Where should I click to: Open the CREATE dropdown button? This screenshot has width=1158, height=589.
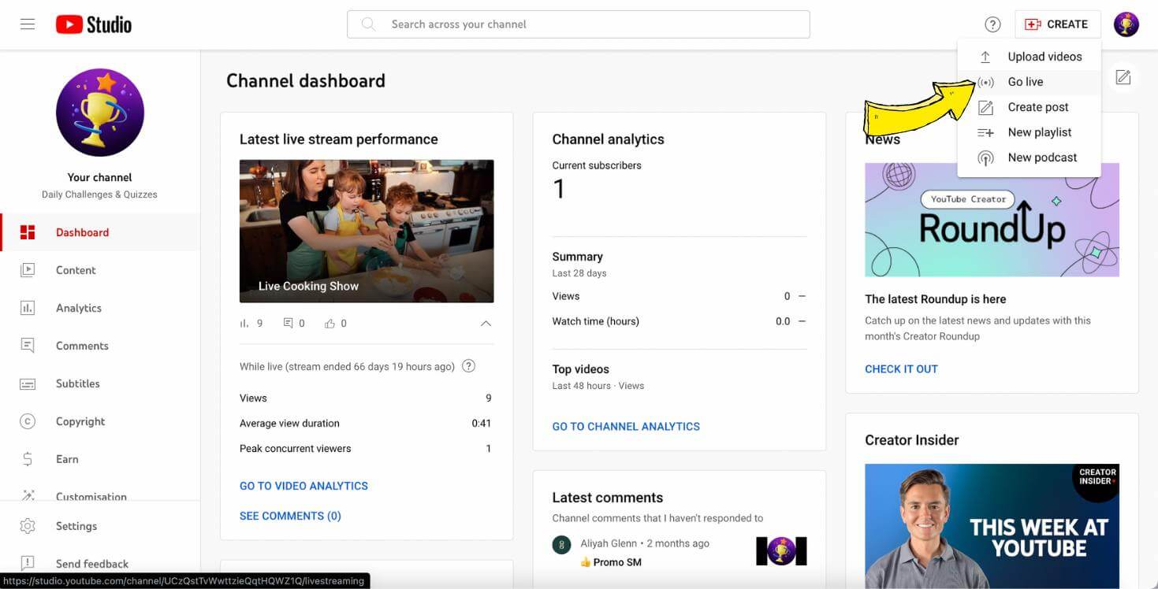(1057, 24)
